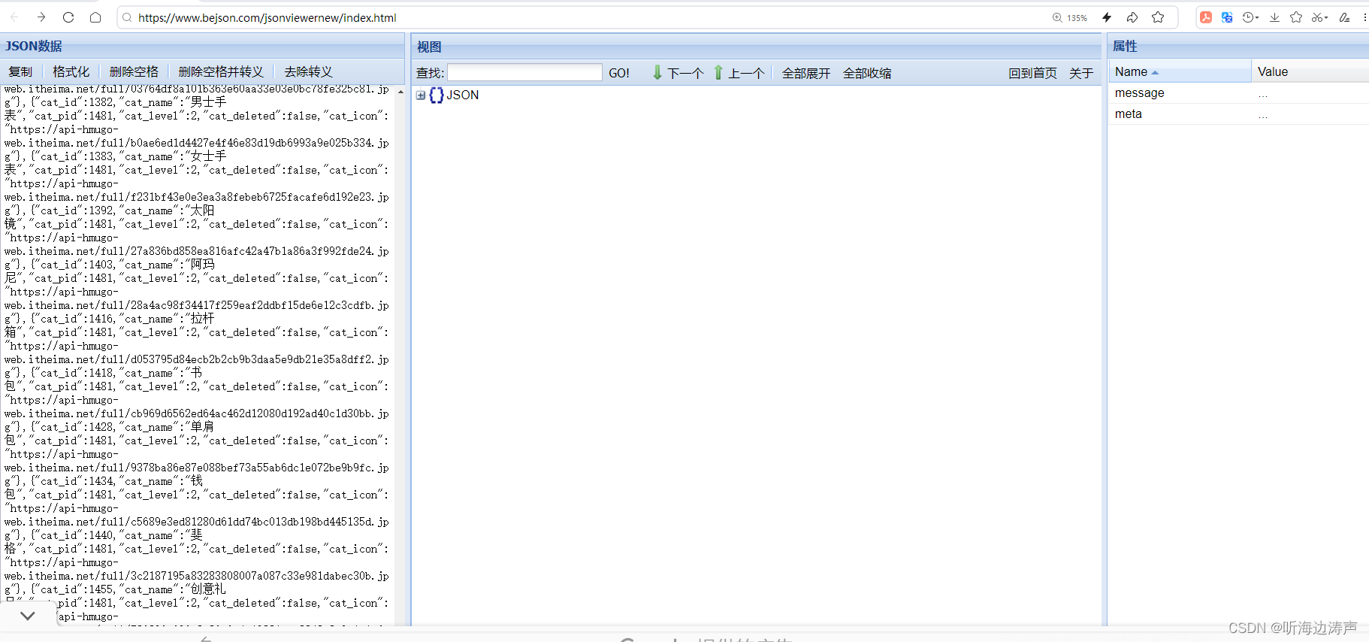Open the history clock dropdown

pyautogui.click(x=1250, y=17)
